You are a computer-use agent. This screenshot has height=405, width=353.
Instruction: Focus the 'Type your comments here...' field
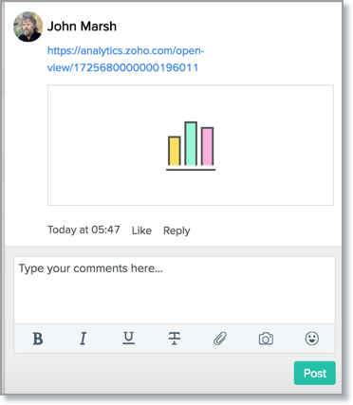coord(175,290)
